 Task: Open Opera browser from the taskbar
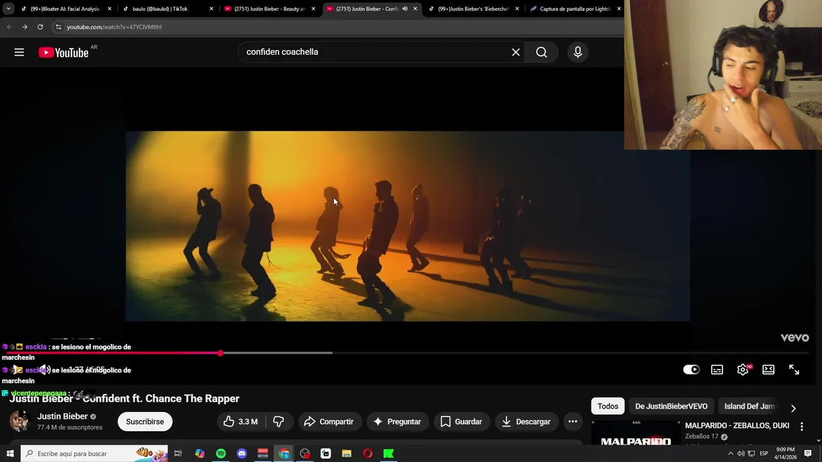point(367,454)
